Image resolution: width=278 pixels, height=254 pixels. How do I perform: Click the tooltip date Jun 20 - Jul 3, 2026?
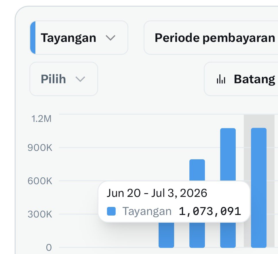click(x=157, y=193)
